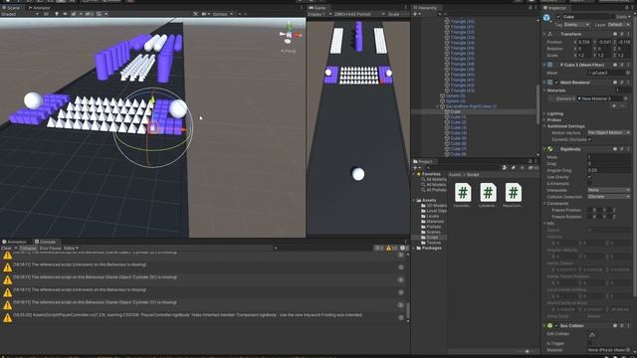Open the Display 1 dropdown in Game view

point(319,14)
